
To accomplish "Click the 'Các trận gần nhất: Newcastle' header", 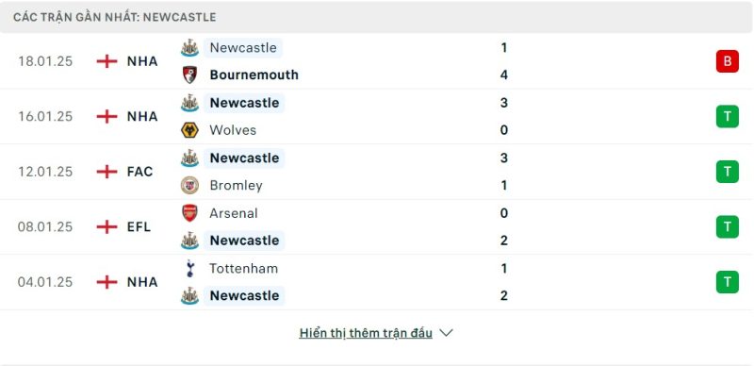I will click(114, 17).
